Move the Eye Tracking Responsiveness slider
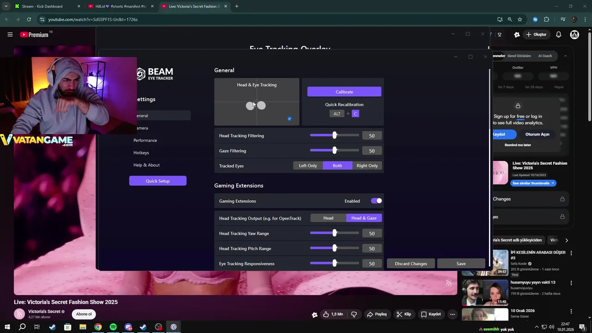Viewport: 592px width, 333px height. pyautogui.click(x=334, y=264)
